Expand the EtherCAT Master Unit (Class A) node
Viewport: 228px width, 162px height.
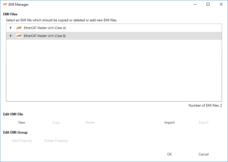click(11, 28)
